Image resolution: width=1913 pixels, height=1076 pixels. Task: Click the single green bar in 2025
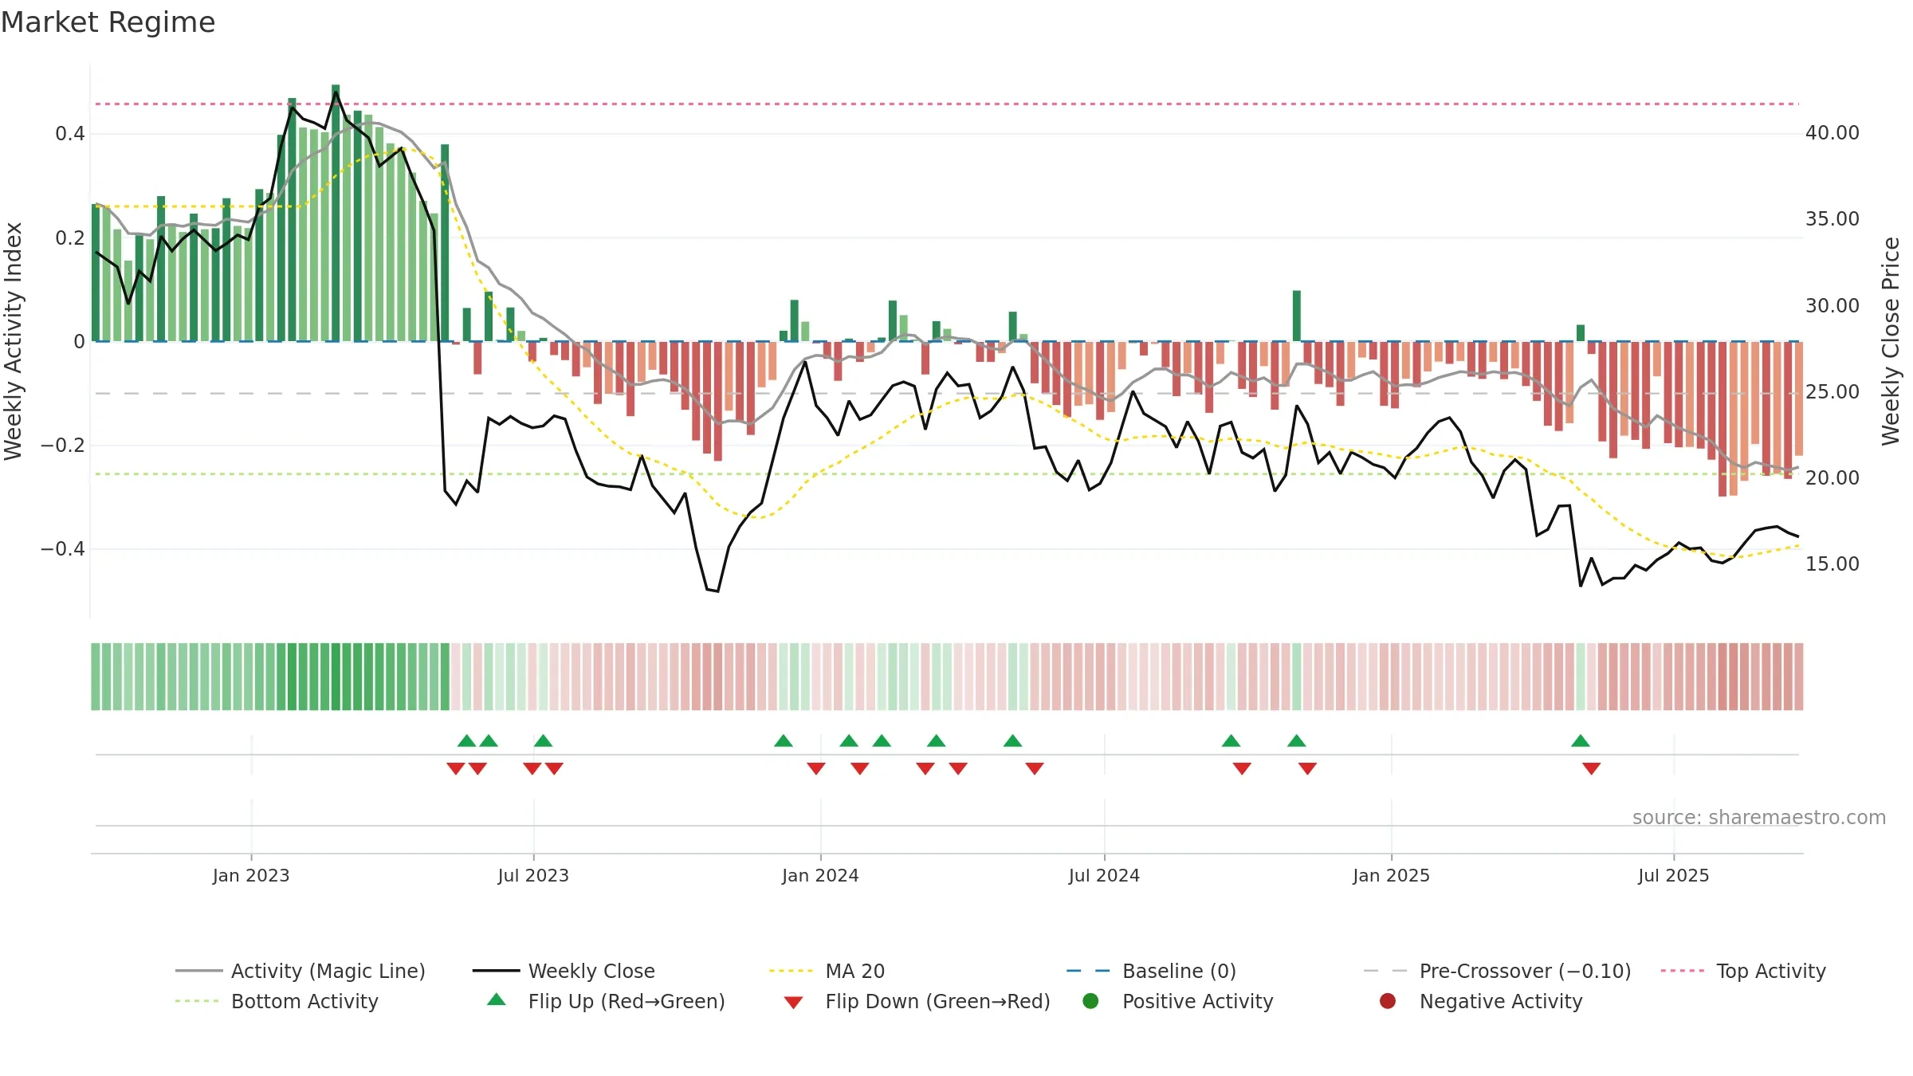click(x=1581, y=333)
